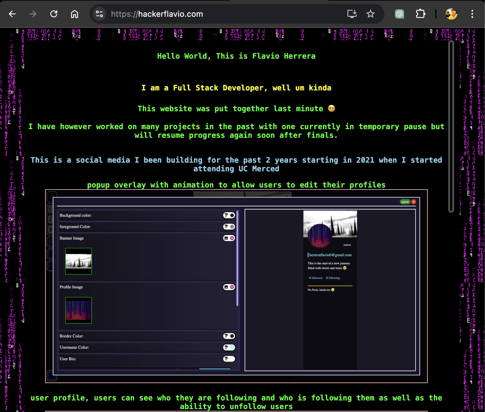The width and height of the screenshot is (485, 412).
Task: Select the Profile Image forest thumbnail
Action: tap(78, 310)
